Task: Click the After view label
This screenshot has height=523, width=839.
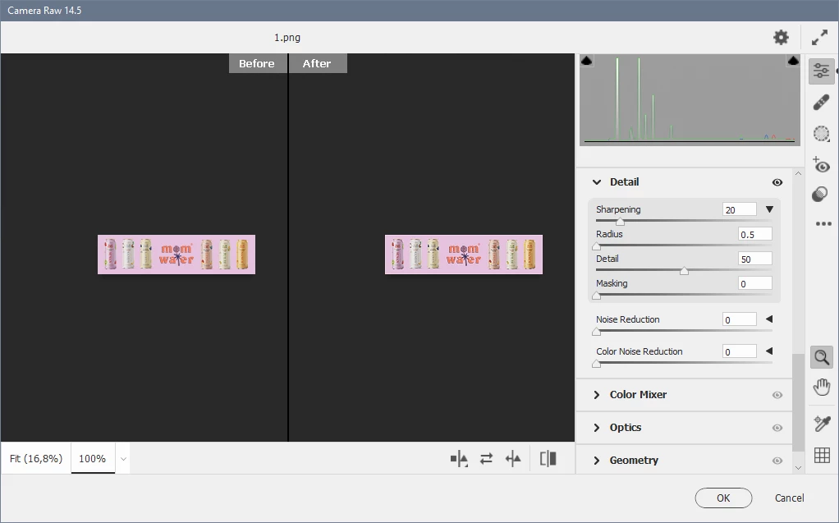Action: 318,63
